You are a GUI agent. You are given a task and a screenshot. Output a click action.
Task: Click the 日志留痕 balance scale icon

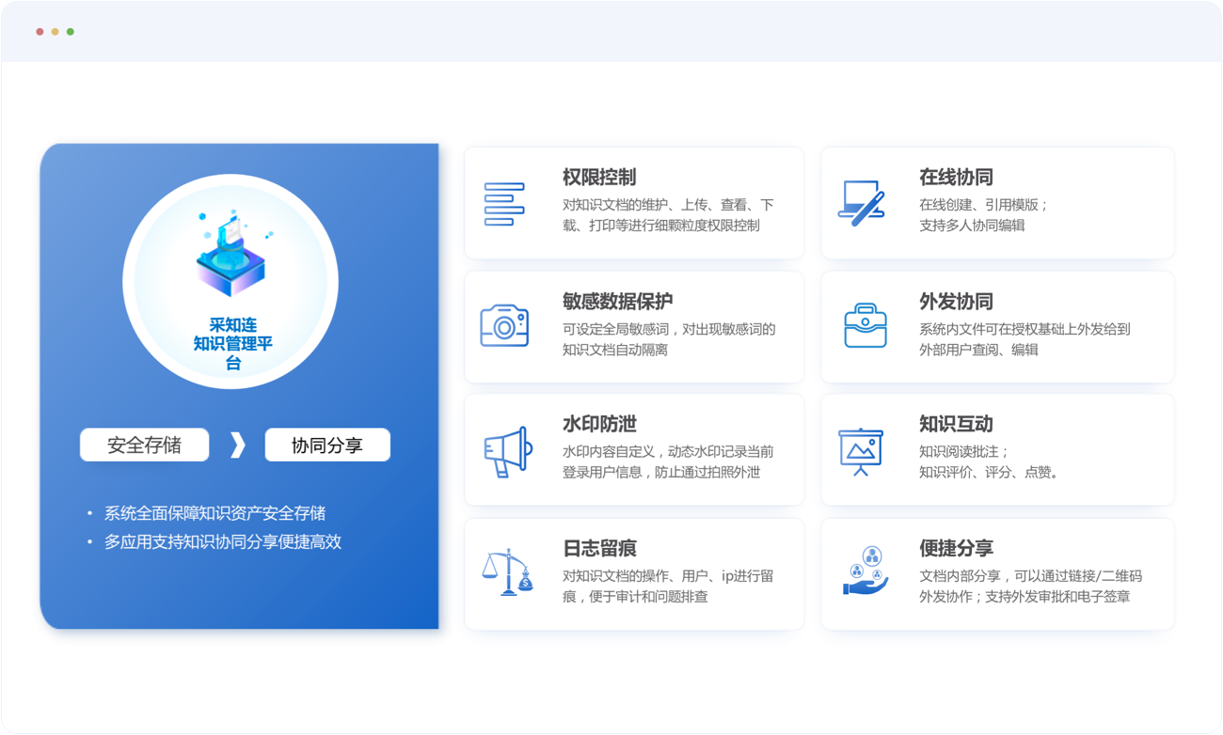pos(506,572)
